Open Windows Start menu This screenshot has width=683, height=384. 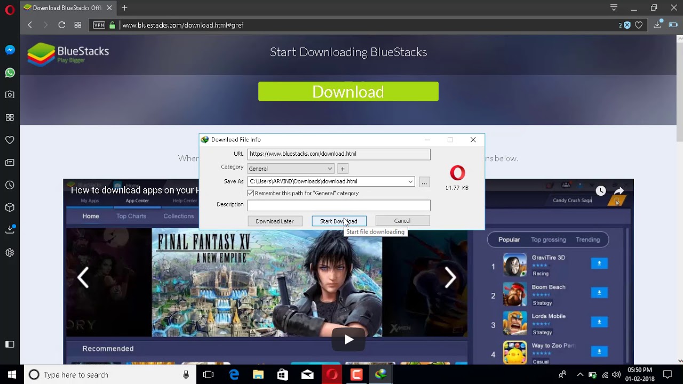[x=12, y=374]
